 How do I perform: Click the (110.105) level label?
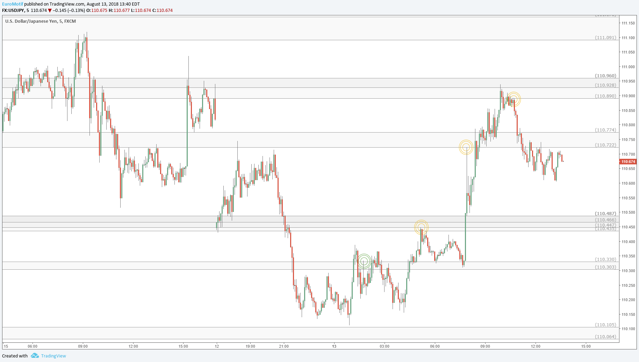point(606,325)
